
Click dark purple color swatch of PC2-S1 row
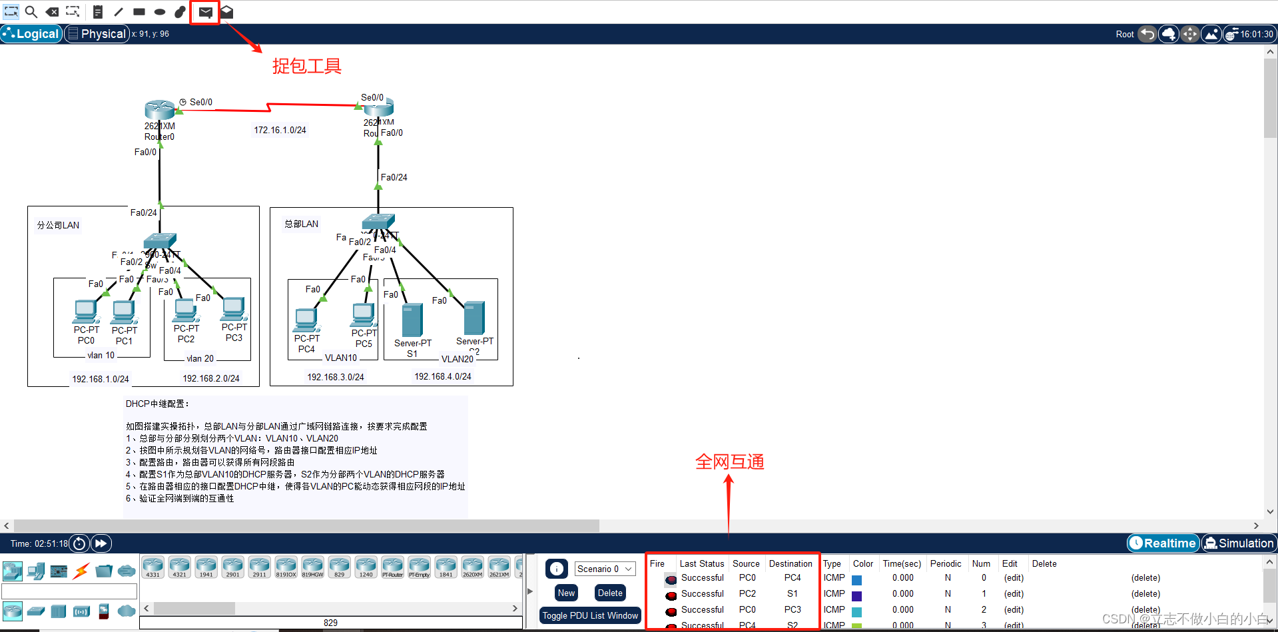(x=857, y=596)
